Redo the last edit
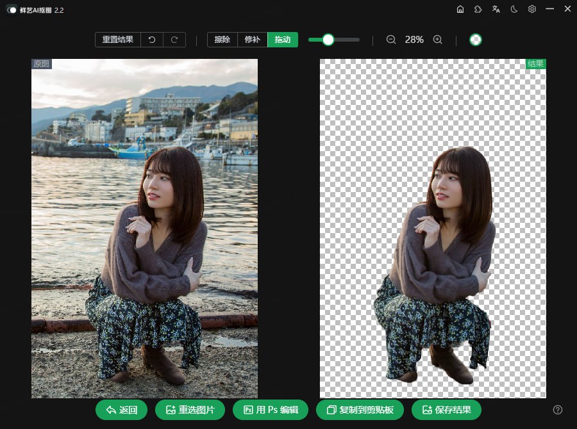 pos(174,40)
